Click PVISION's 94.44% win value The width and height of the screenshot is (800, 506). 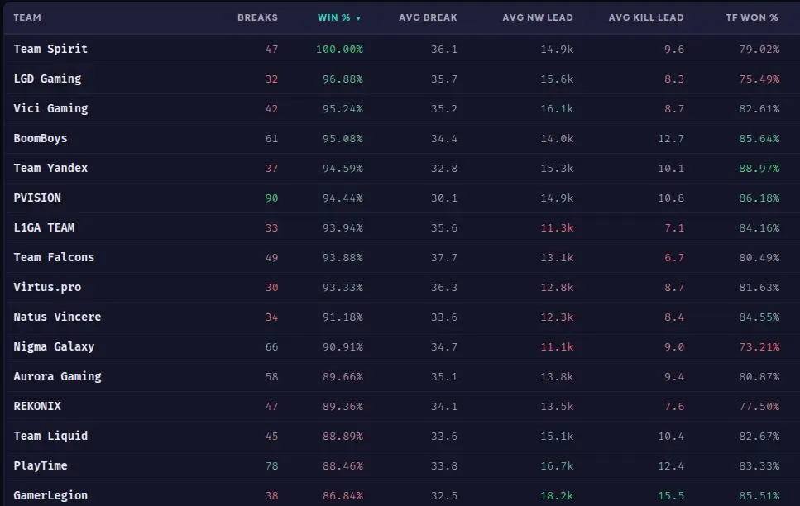[343, 198]
